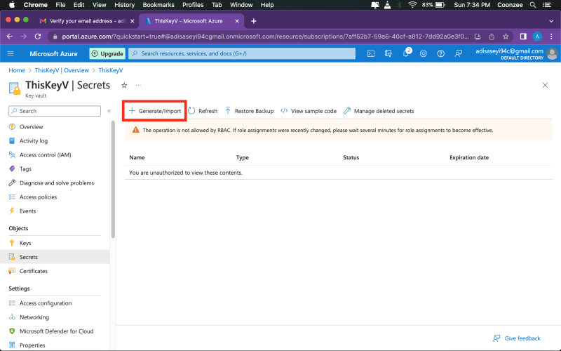This screenshot has height=351, width=561.
Task: Open Chrome three-dot menu
Action: click(x=551, y=37)
